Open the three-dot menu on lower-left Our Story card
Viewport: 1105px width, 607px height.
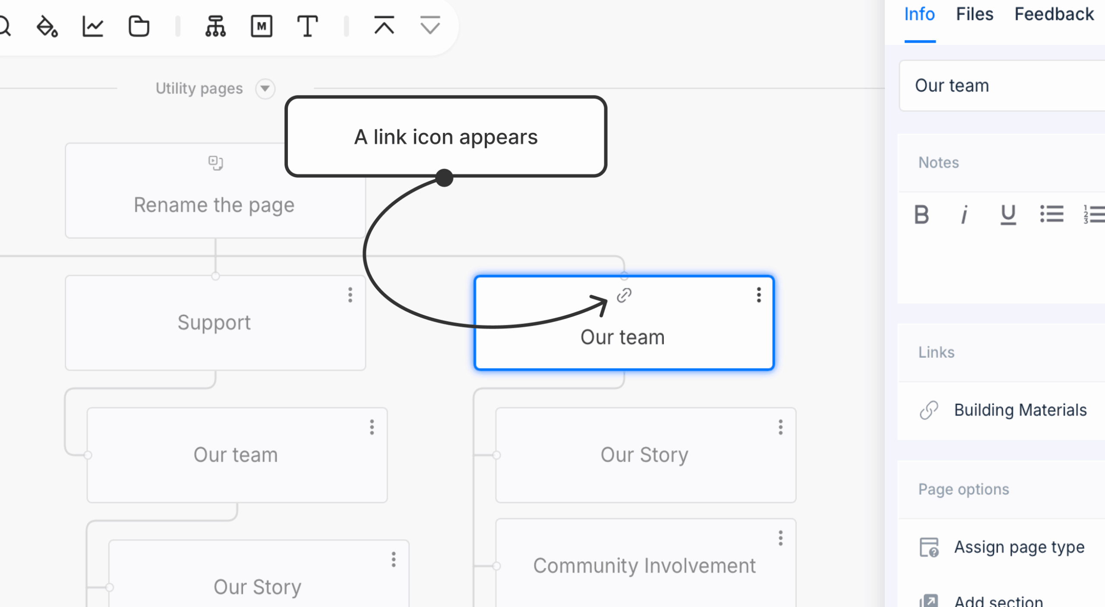pos(393,559)
